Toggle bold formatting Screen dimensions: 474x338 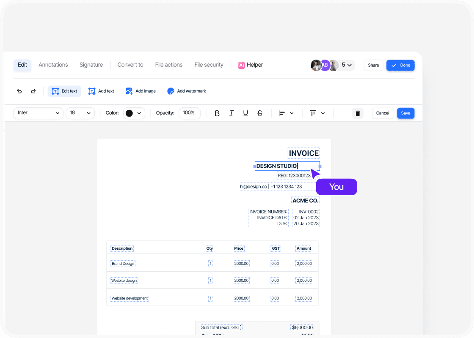(217, 113)
